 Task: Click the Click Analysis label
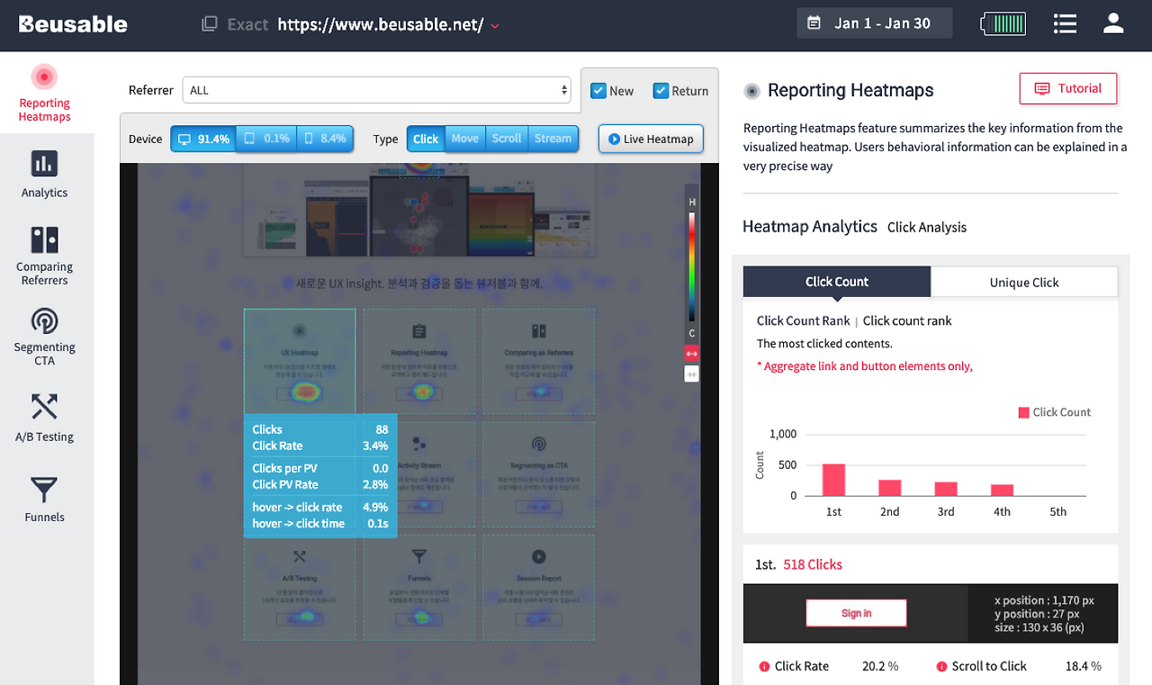tap(927, 227)
